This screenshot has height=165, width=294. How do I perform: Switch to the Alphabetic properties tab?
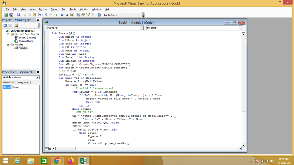(x=9, y=82)
